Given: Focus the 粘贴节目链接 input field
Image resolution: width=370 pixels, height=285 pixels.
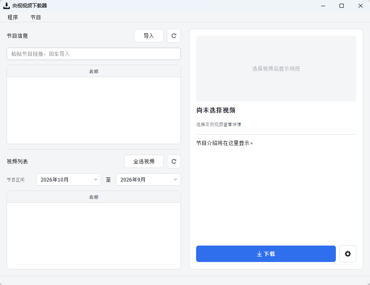Looking at the screenshot, I should 94,54.
